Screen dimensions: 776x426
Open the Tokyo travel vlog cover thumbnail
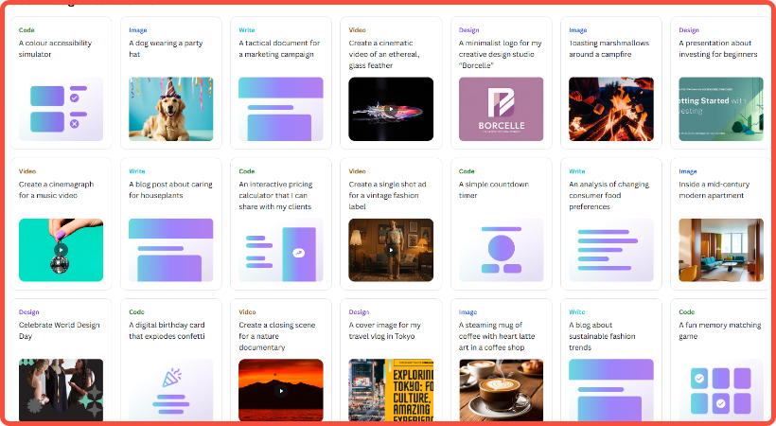(391, 390)
